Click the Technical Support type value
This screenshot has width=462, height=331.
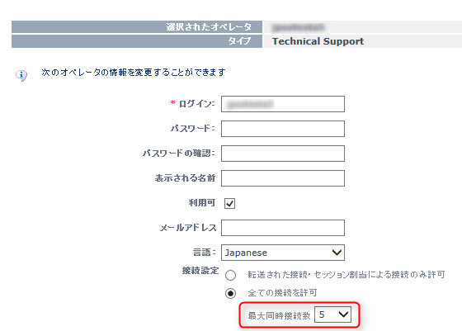click(318, 41)
